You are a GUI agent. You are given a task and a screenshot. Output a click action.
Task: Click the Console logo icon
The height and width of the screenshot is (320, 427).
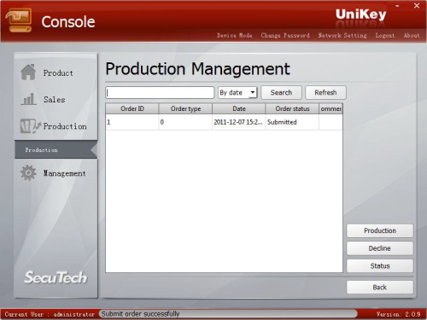coord(19,20)
